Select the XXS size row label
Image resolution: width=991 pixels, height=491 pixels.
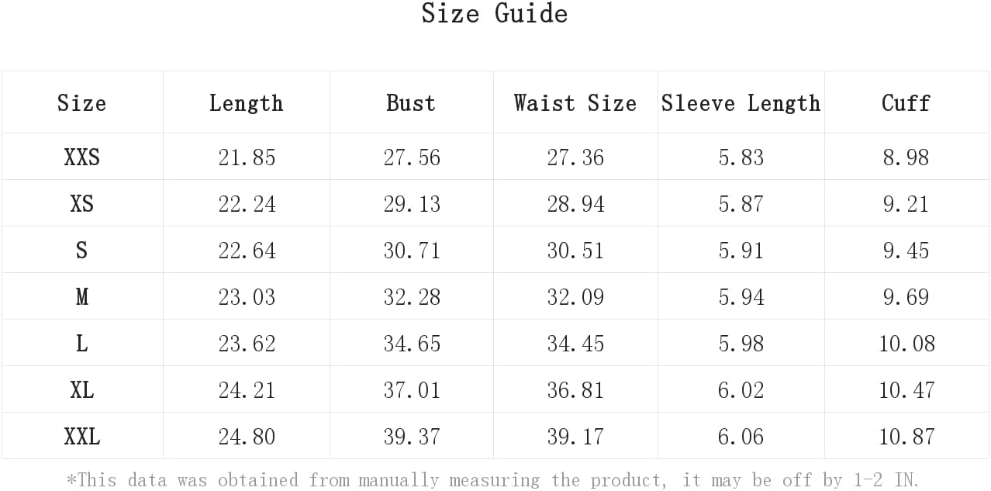click(x=81, y=157)
